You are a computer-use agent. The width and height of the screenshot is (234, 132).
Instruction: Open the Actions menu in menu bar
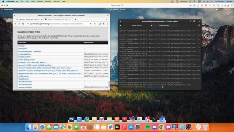40,1
